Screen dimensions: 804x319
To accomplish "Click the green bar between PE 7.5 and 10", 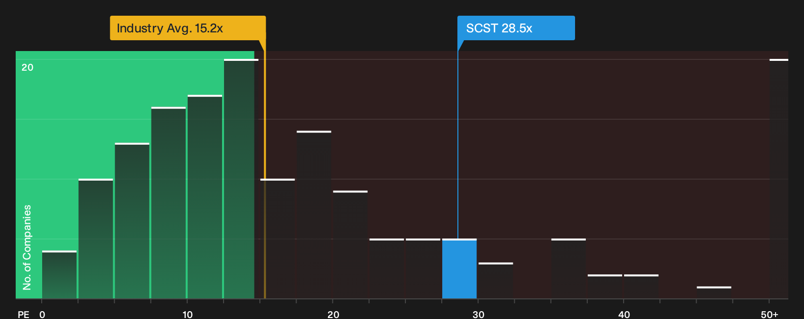I will [x=168, y=203].
